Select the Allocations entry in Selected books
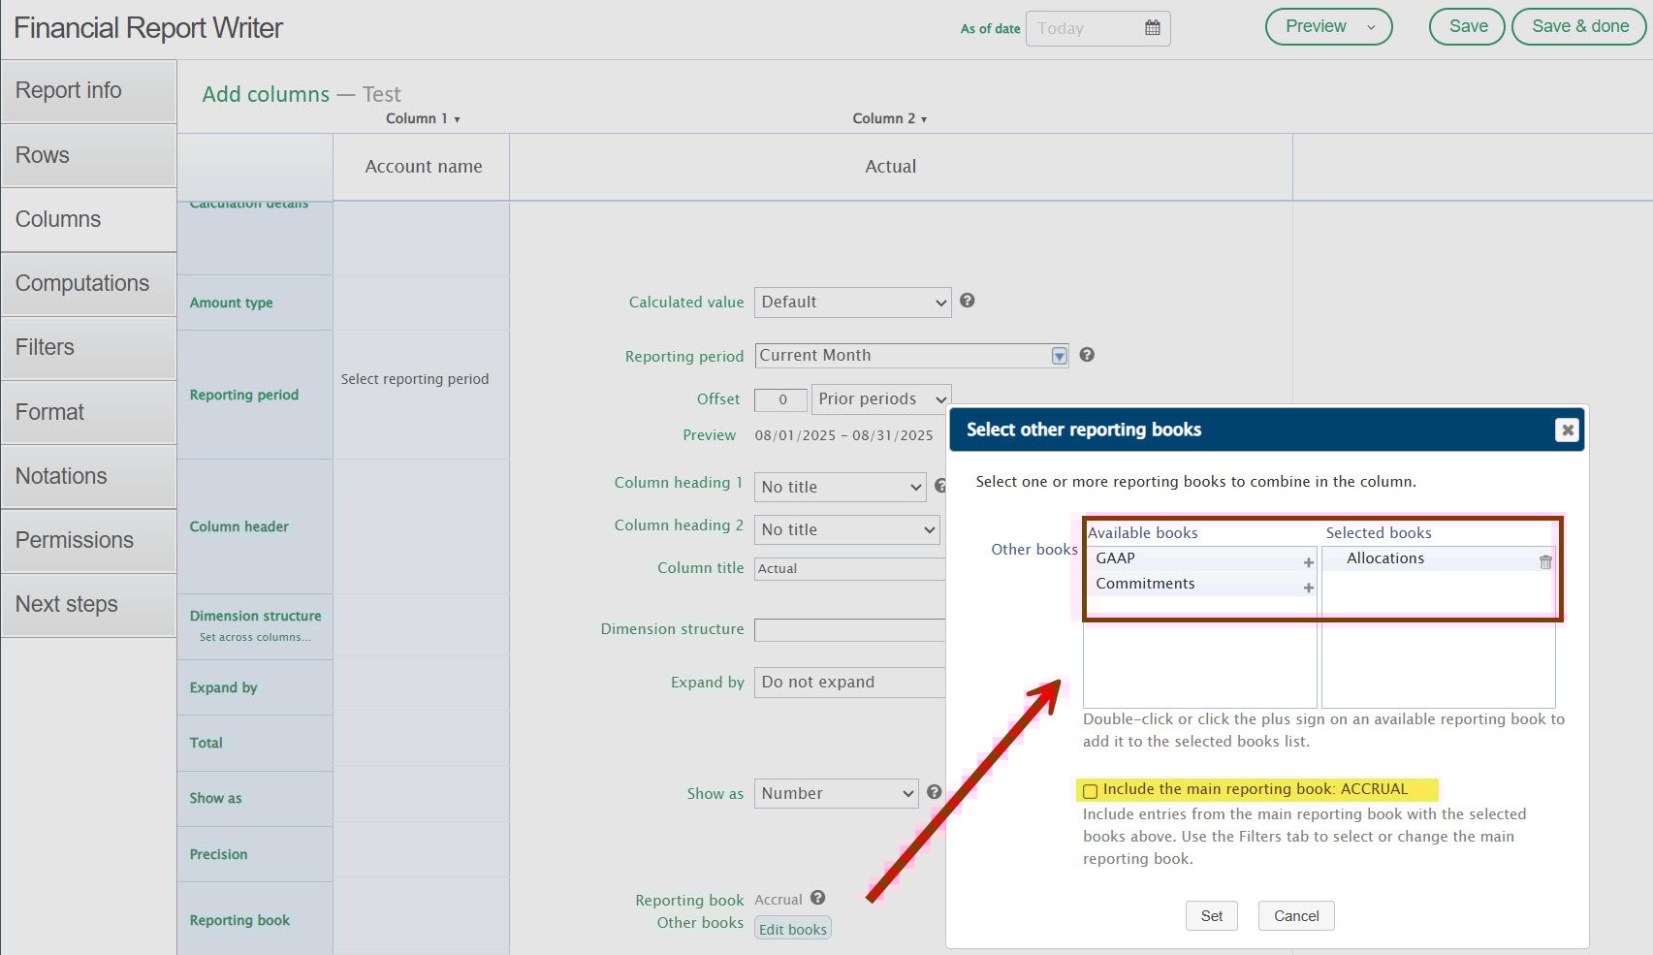 tap(1384, 558)
